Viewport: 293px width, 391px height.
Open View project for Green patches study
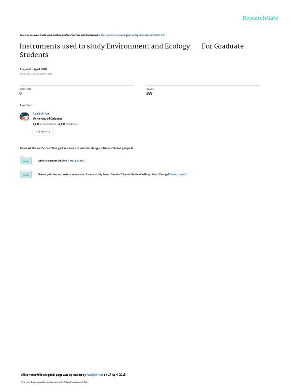178,174
